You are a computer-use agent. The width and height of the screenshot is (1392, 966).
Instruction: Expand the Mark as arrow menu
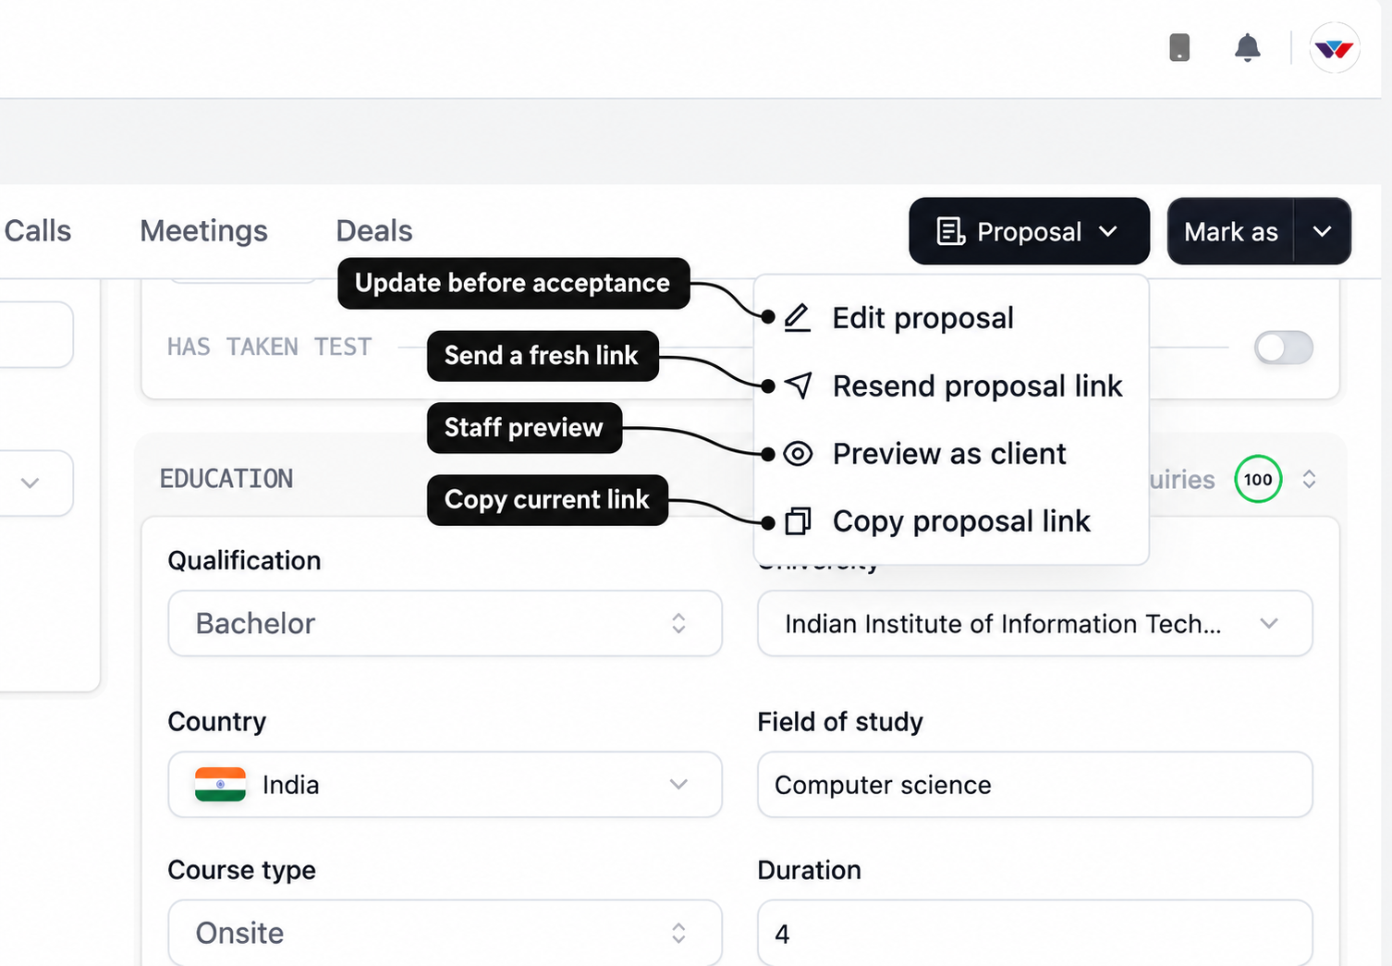1323,231
